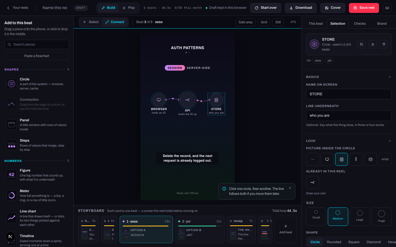Add a Line chart piece
The width and height of the screenshot is (396, 247).
point(37,218)
